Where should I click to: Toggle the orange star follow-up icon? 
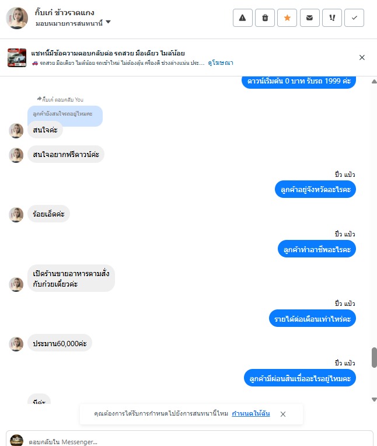(287, 18)
